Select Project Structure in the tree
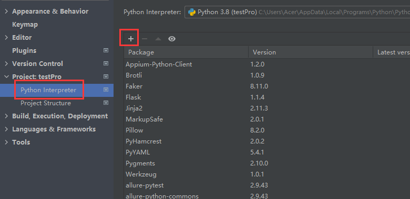 point(46,103)
